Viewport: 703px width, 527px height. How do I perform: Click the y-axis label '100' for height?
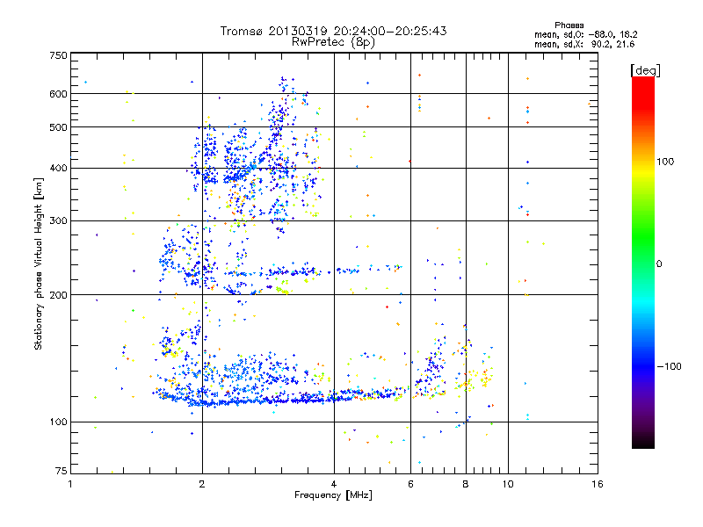click(59, 422)
